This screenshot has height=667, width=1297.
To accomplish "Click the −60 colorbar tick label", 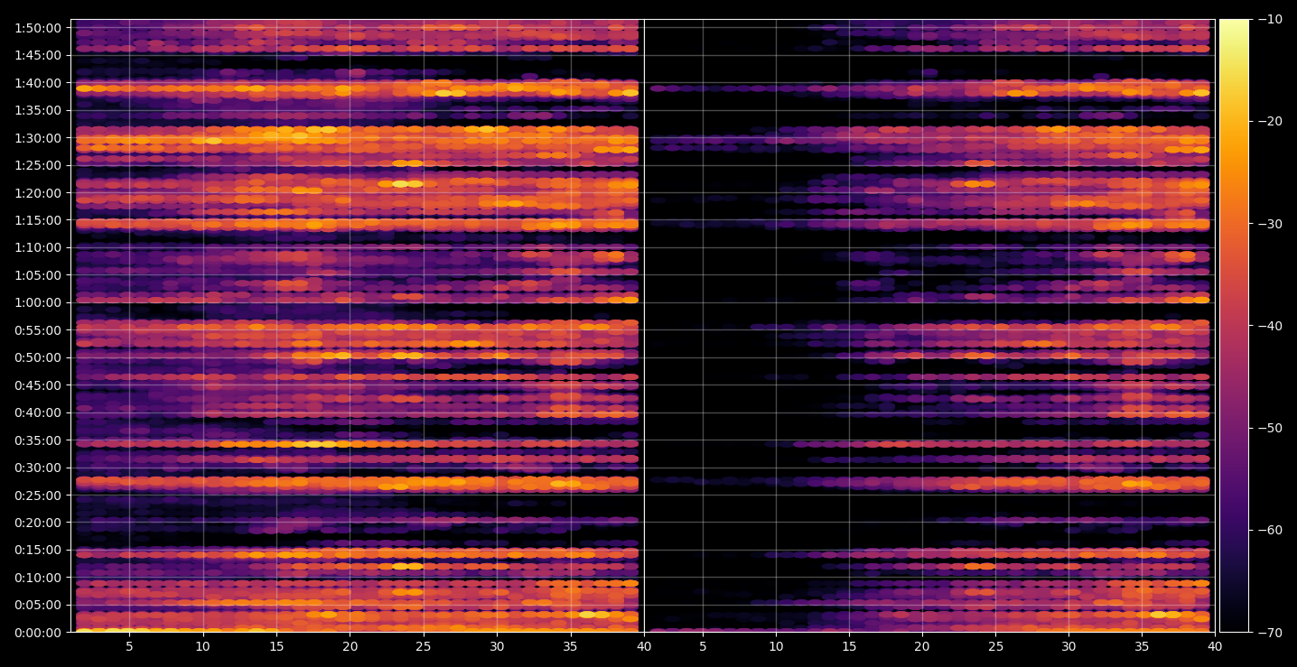I will pyautogui.click(x=1270, y=530).
